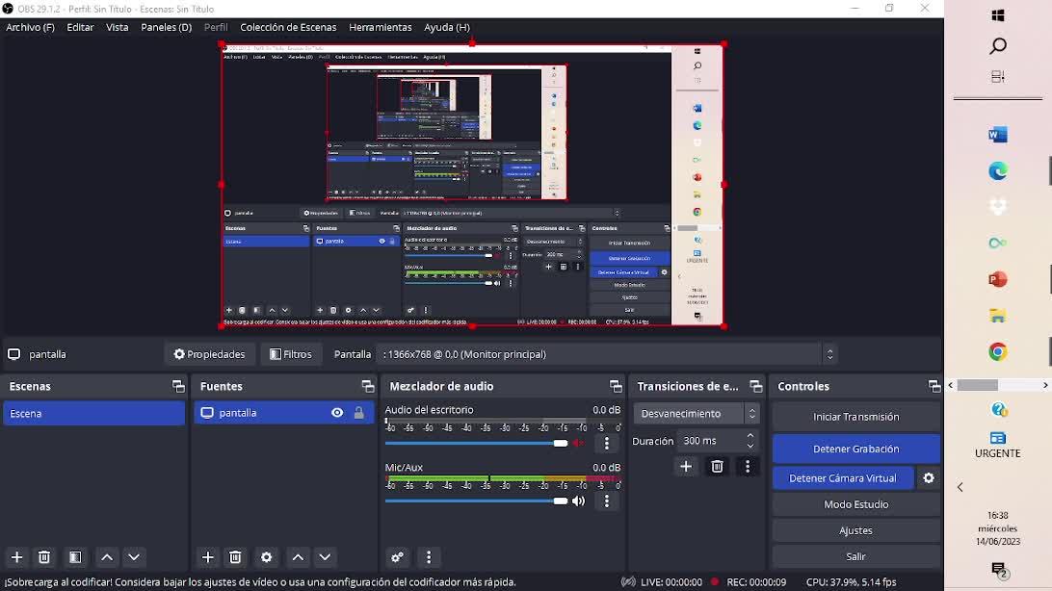Remove the configurable transition trash icon
This screenshot has width=1052, height=591.
click(717, 467)
